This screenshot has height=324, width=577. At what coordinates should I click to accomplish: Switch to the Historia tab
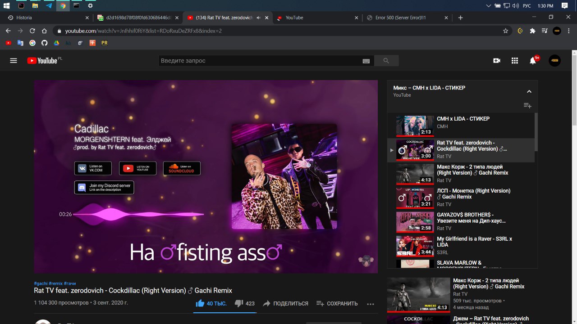[48, 18]
